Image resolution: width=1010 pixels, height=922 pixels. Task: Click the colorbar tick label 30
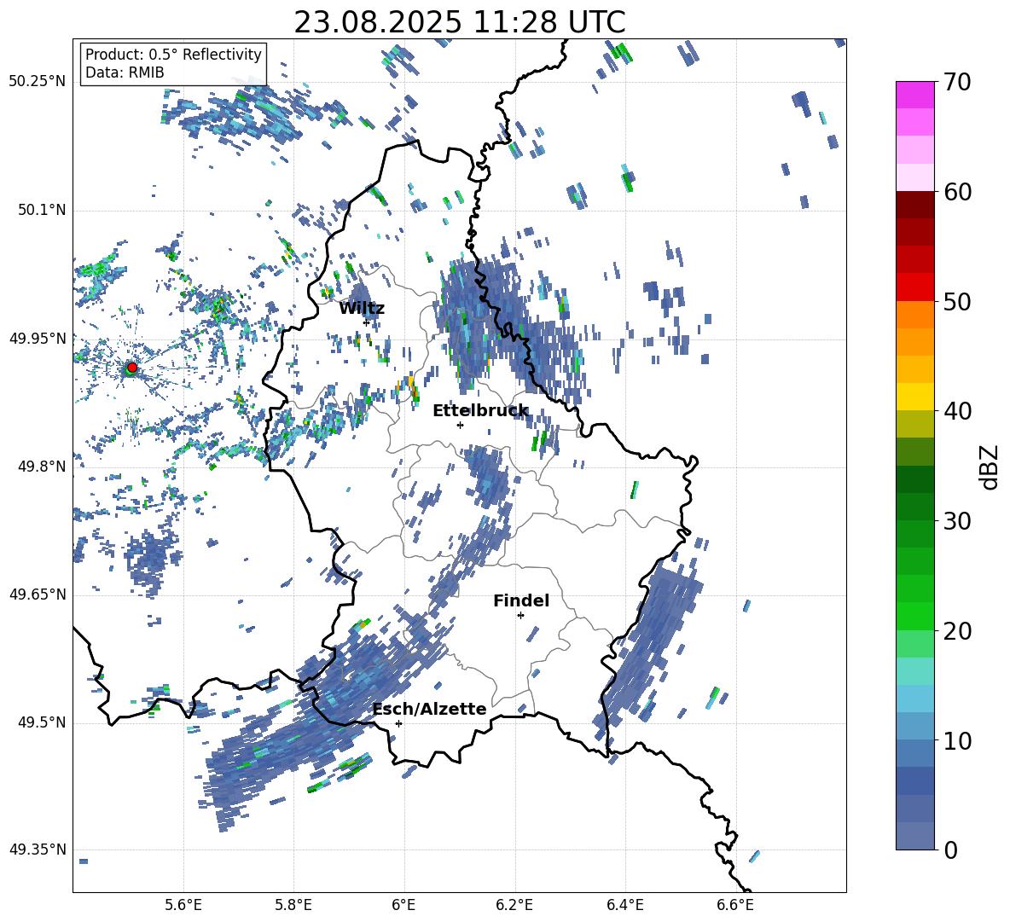(958, 520)
